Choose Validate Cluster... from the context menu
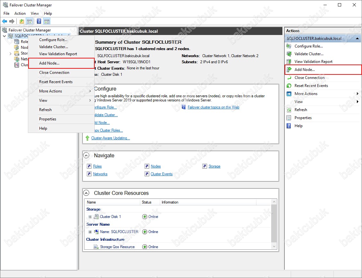Viewport: 362px width, 278px height. pyautogui.click(x=61, y=47)
